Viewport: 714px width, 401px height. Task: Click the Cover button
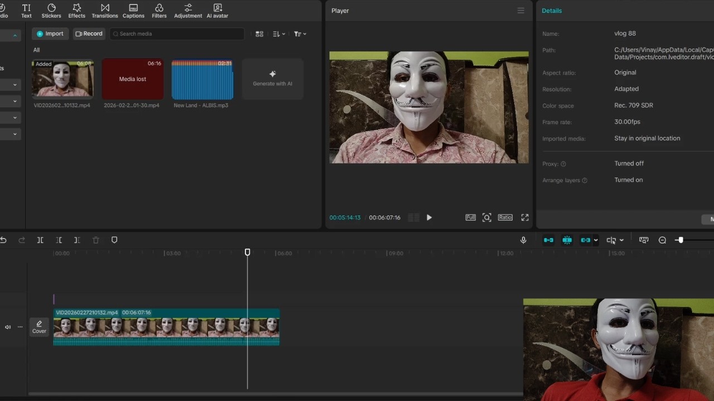click(39, 327)
